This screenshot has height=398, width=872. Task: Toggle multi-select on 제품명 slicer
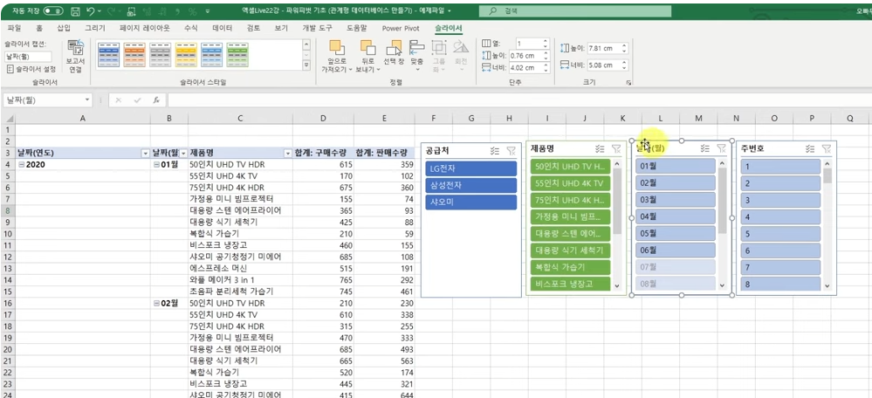(600, 148)
